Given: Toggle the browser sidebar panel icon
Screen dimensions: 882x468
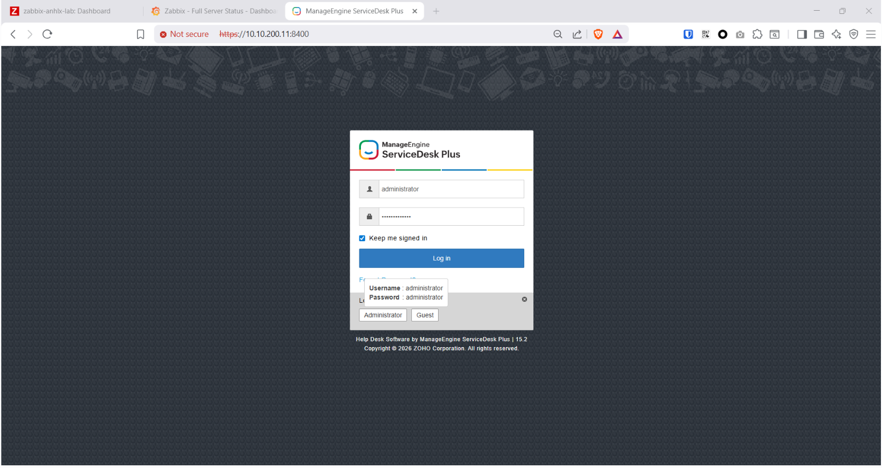Looking at the screenshot, I should coord(802,34).
